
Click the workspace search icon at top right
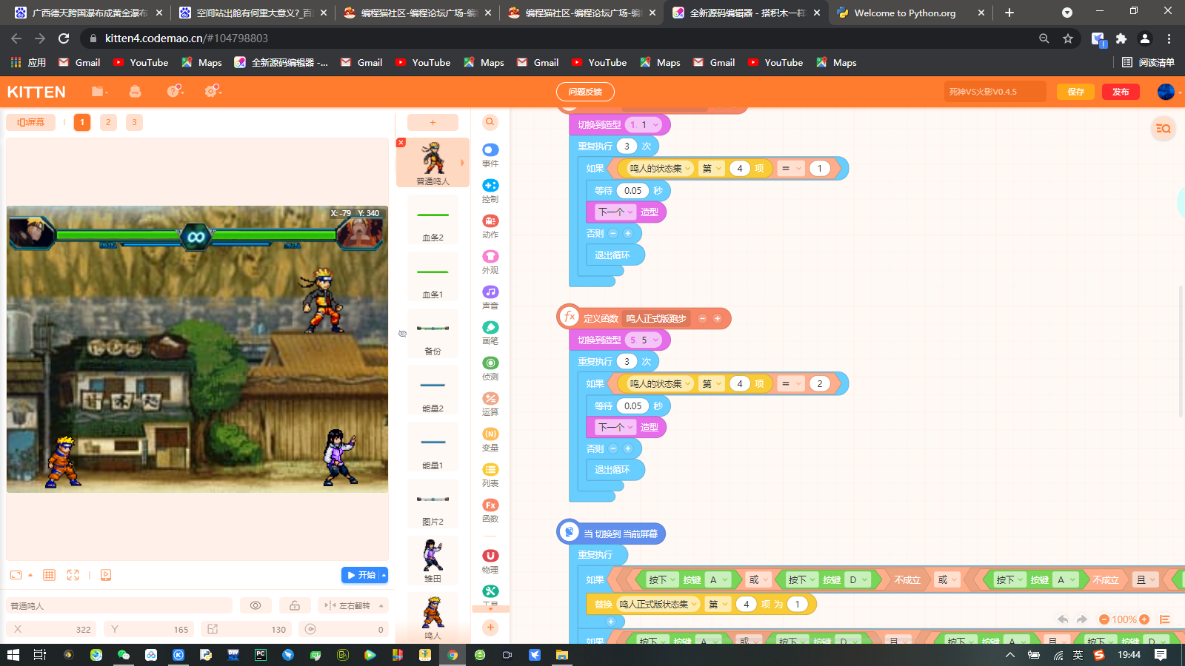click(x=1164, y=129)
